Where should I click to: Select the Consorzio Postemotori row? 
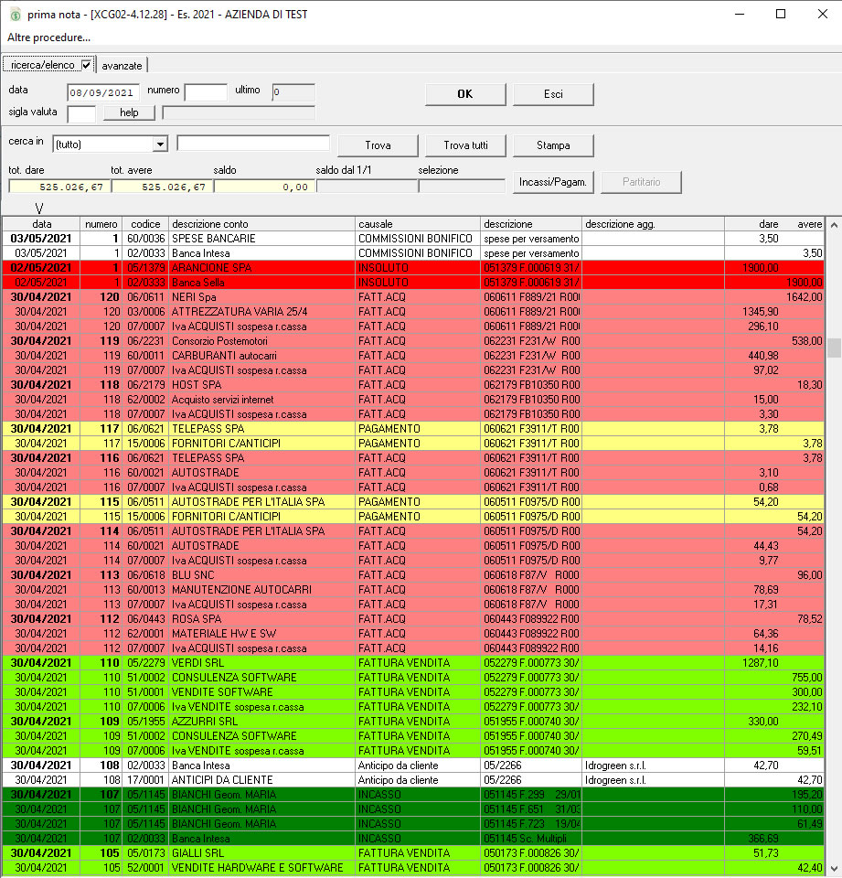pyautogui.click(x=413, y=341)
